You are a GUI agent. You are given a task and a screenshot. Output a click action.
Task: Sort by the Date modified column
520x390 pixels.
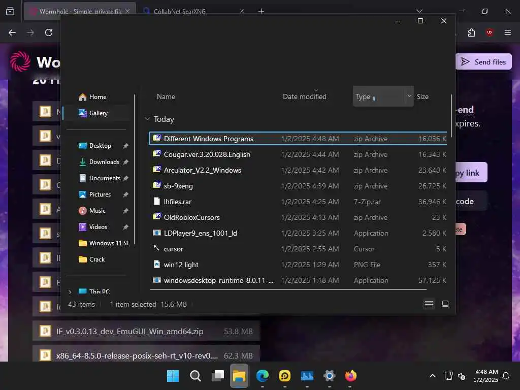[305, 96]
